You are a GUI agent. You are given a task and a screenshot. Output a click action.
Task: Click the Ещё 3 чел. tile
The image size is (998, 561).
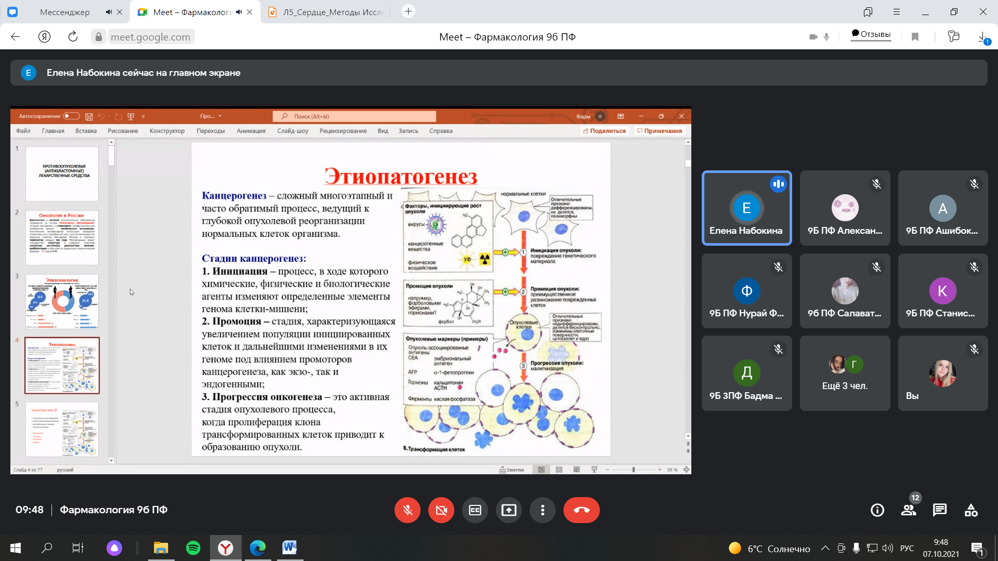pos(845,373)
